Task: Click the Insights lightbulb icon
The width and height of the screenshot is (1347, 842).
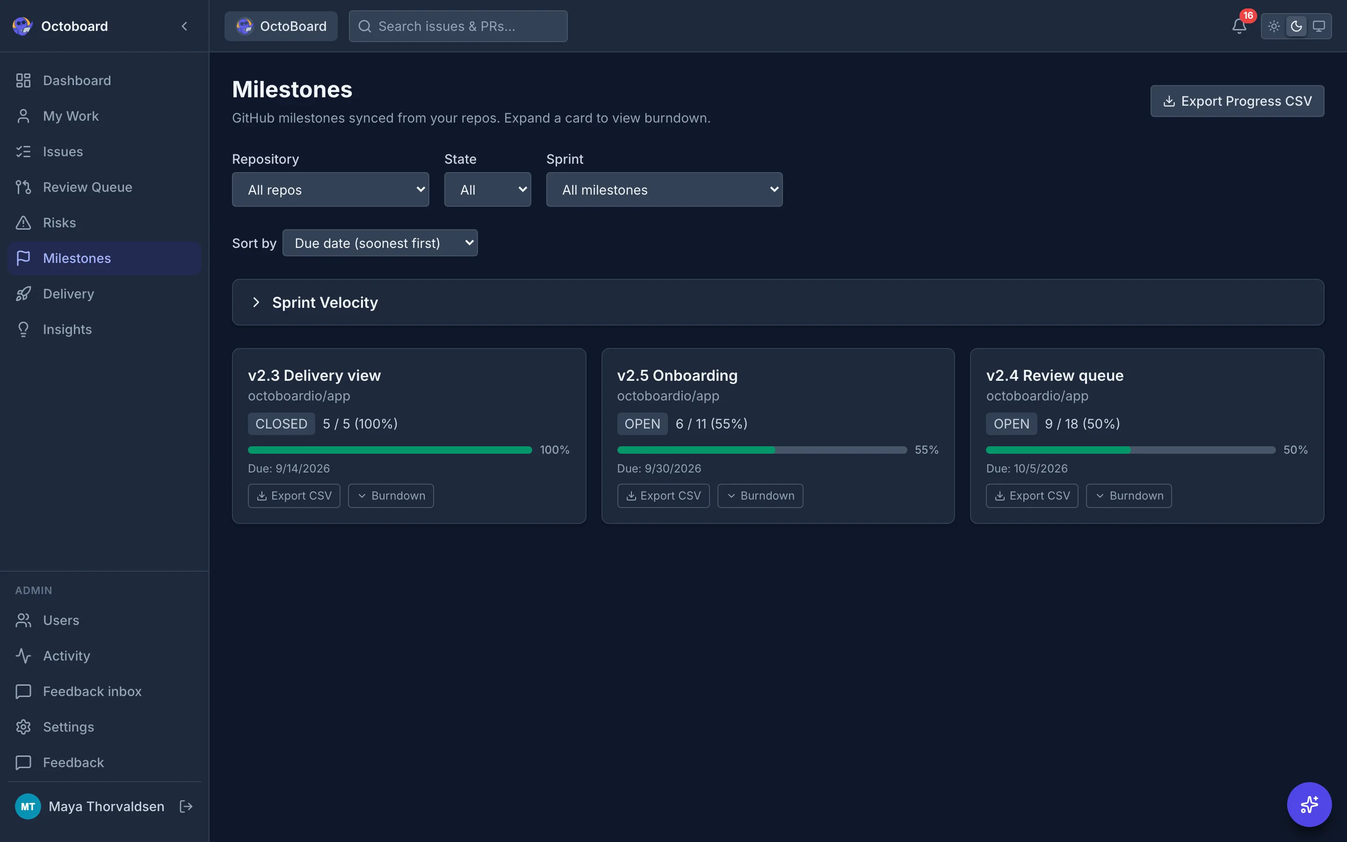Action: click(23, 329)
